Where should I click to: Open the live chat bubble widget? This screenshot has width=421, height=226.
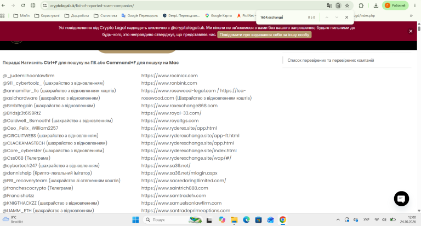click(401, 199)
